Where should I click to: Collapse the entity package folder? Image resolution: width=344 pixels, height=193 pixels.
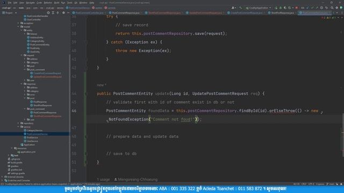[21, 30]
